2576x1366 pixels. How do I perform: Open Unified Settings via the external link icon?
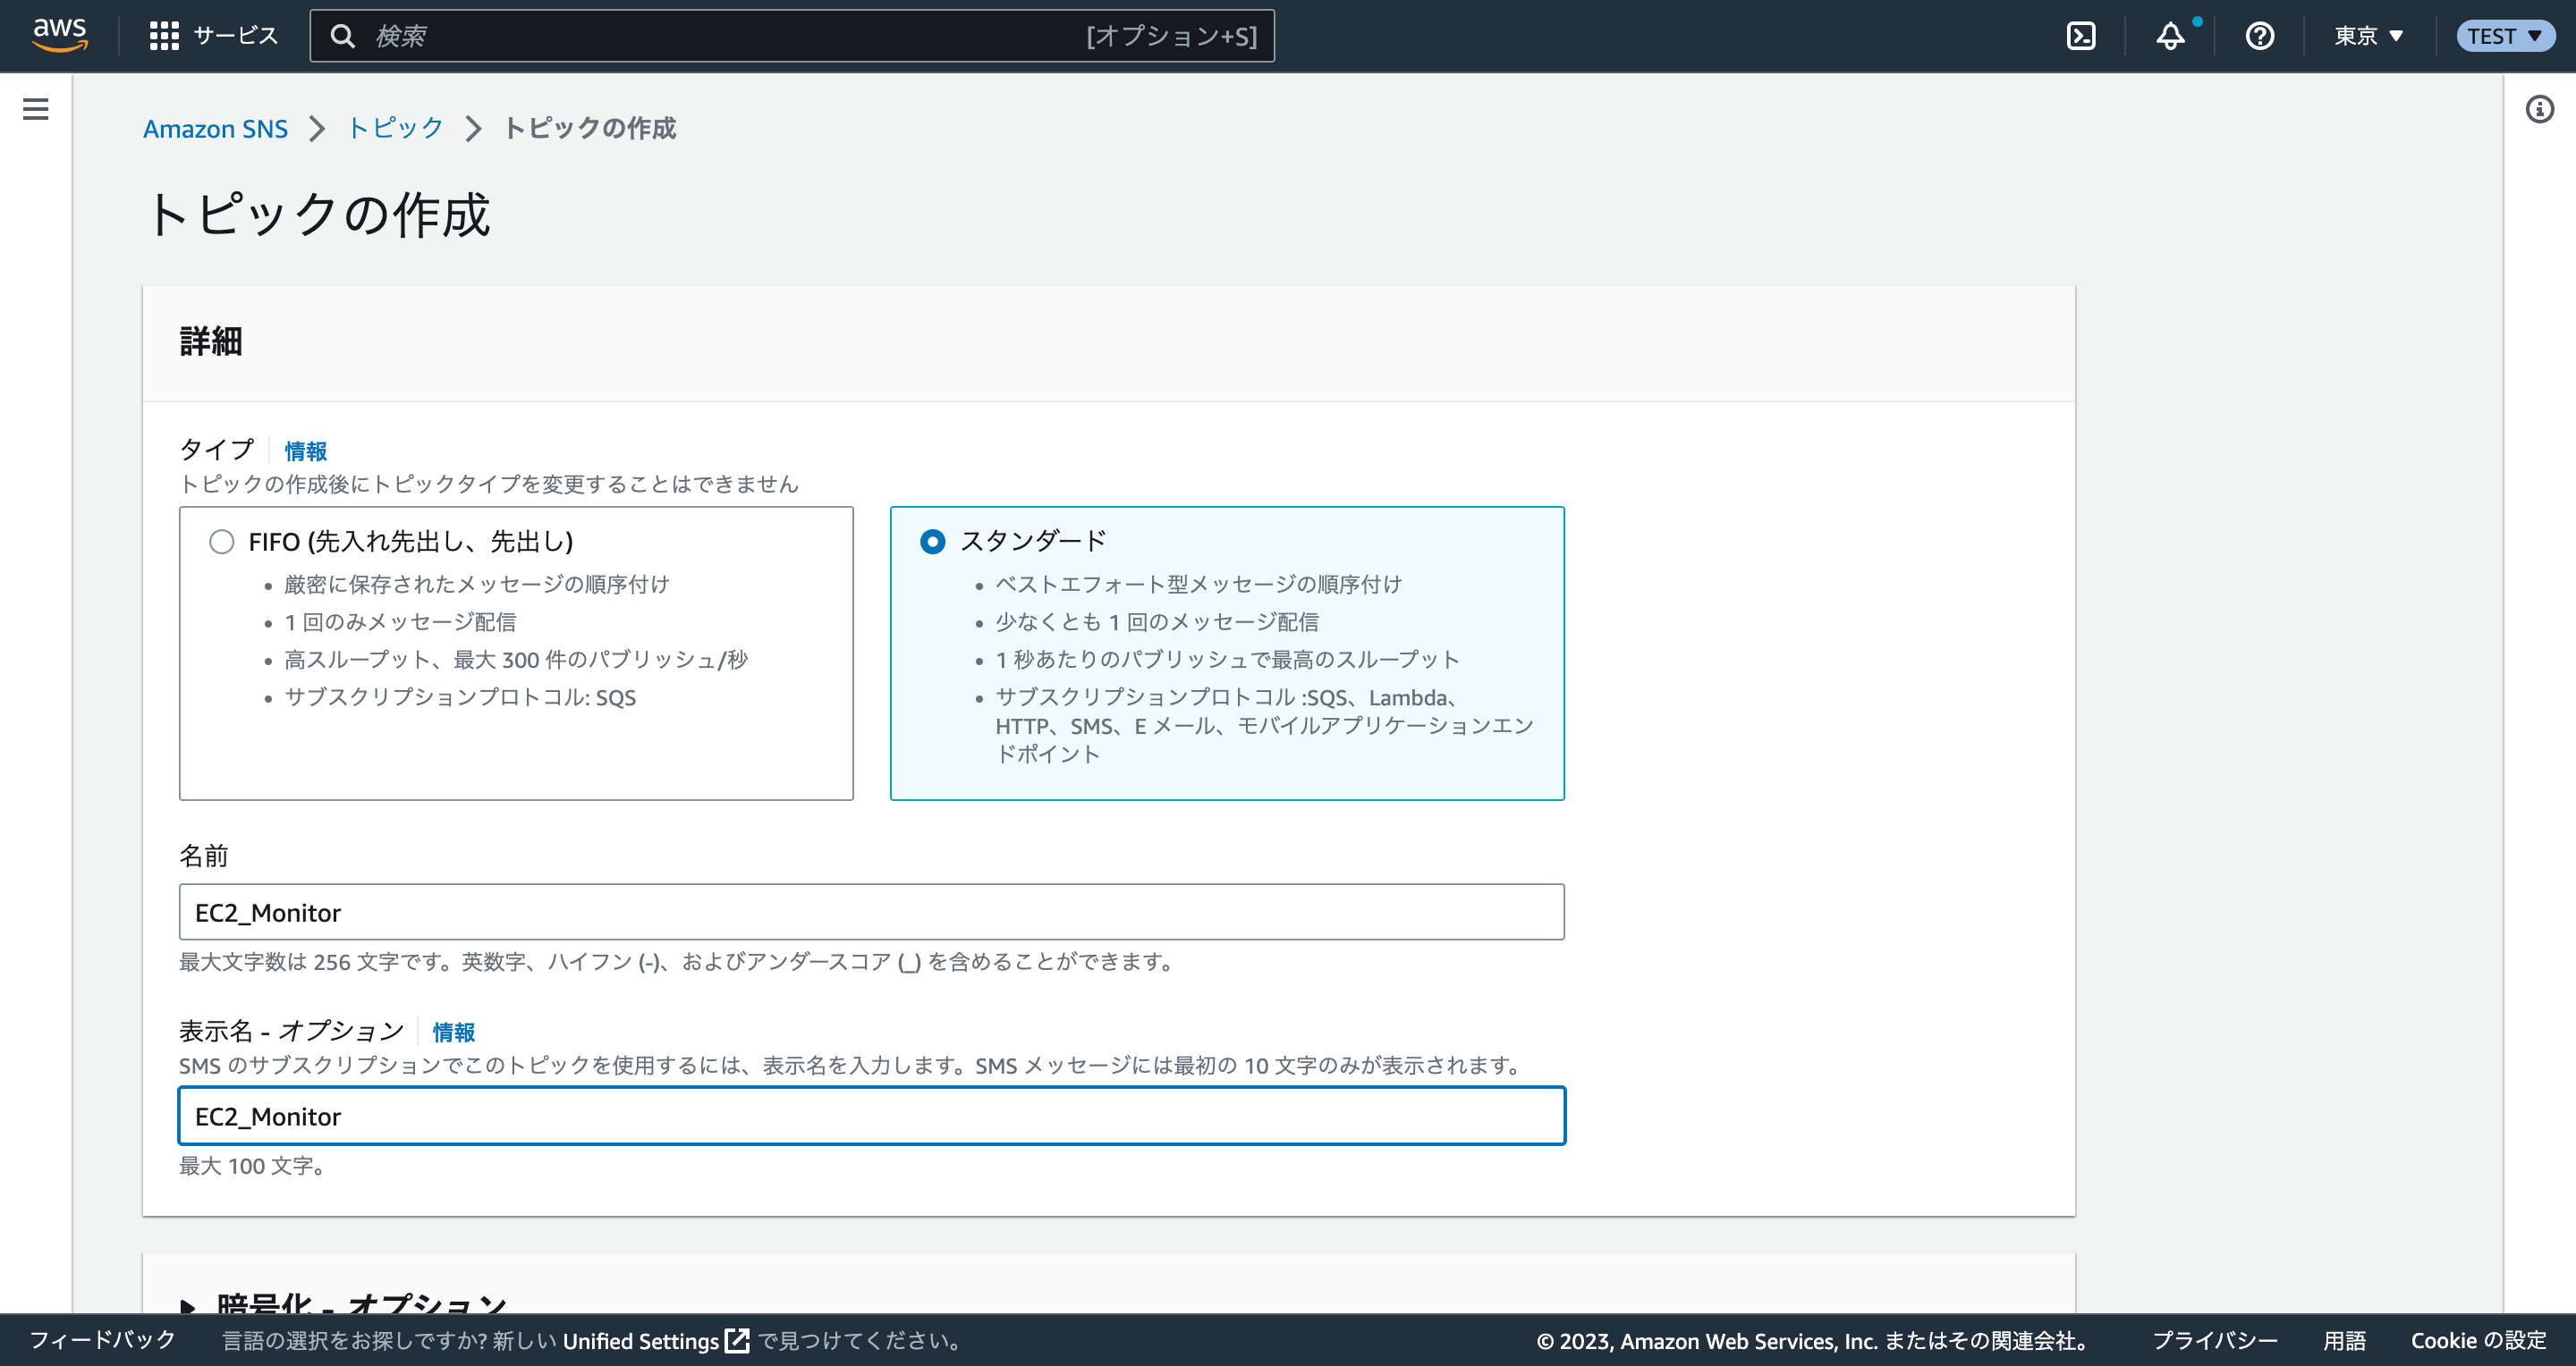pos(737,1341)
